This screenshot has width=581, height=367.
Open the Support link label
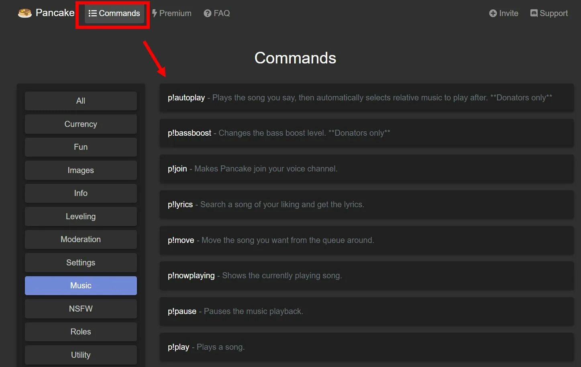[554, 13]
